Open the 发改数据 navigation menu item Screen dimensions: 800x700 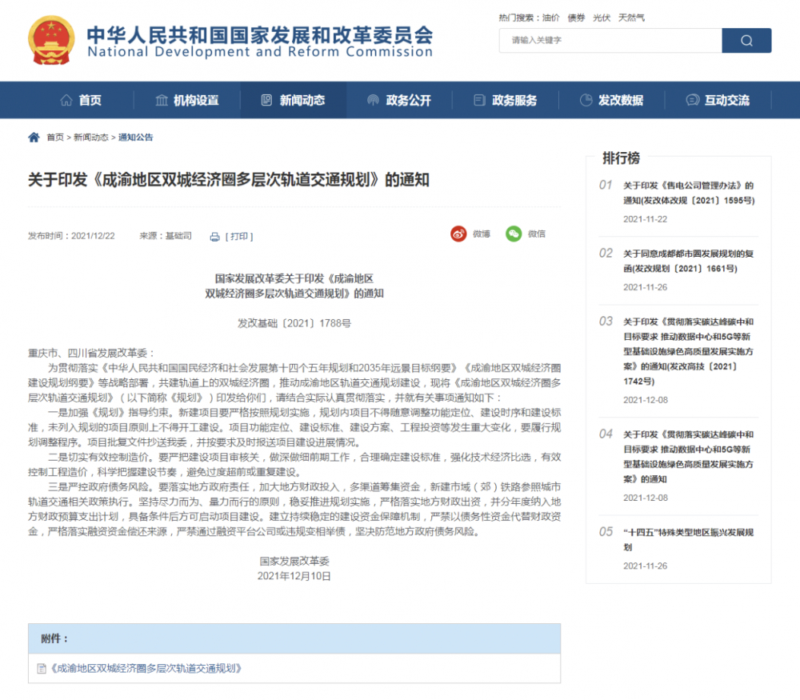coord(621,100)
